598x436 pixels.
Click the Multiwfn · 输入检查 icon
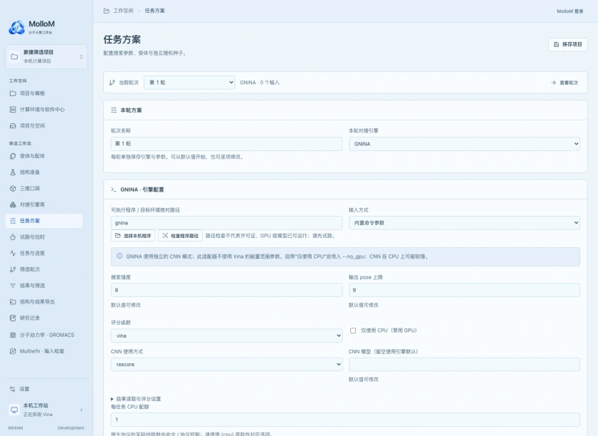click(13, 351)
